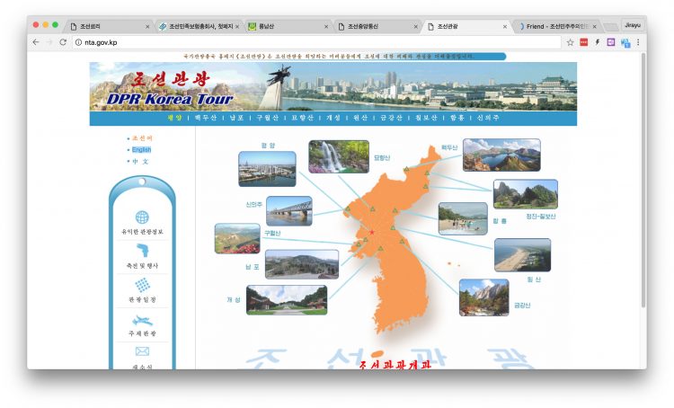
Task: Click the browser forward arrow
Action: tap(49, 42)
